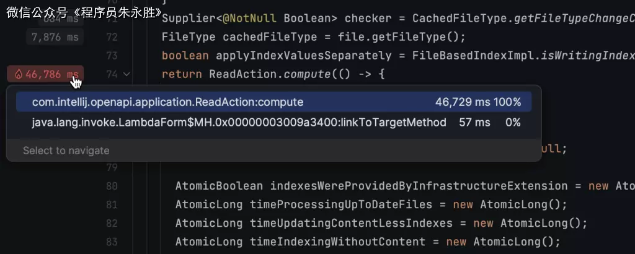The height and width of the screenshot is (254, 635).
Task: Click line number 72 in the gutter
Action: [x=112, y=37]
